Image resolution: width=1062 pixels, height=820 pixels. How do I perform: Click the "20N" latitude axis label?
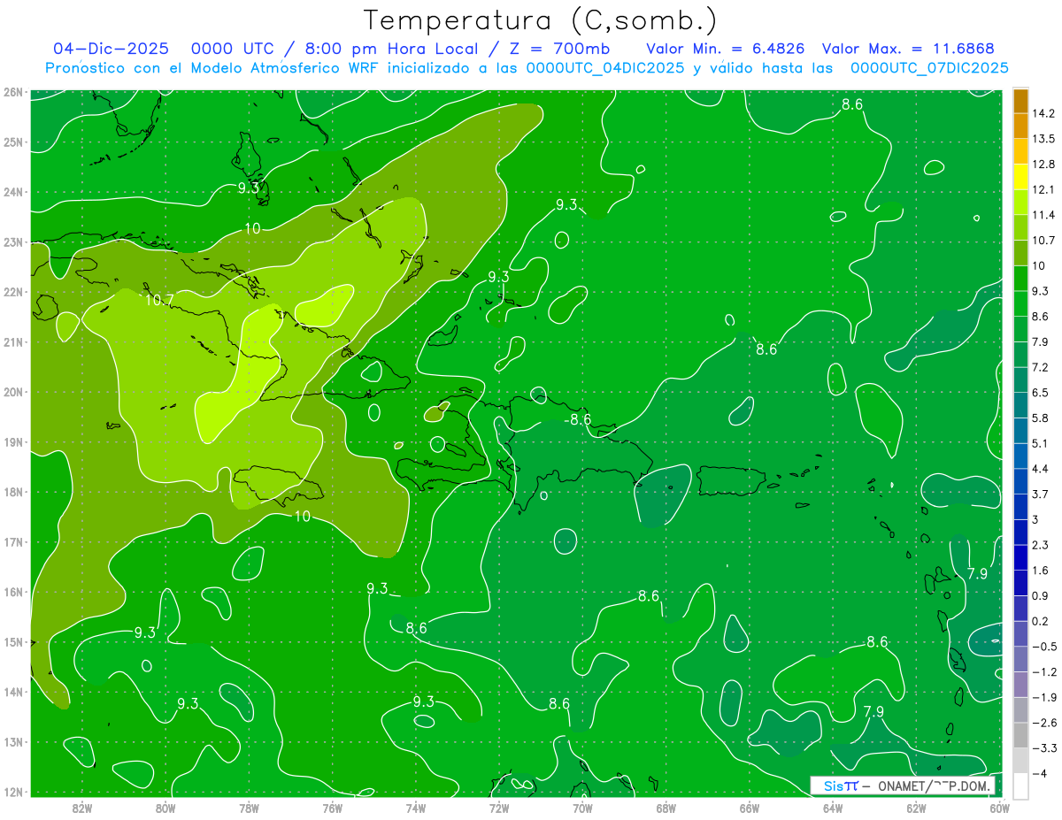click(12, 392)
